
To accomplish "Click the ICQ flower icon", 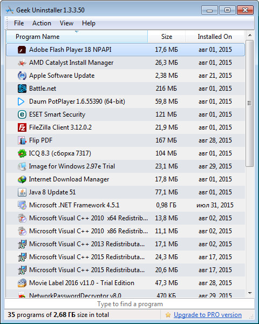I will (22, 153).
